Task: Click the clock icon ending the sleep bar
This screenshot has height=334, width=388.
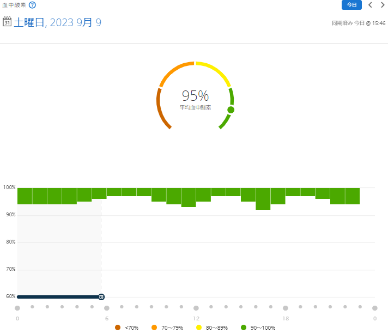Action: tap(101, 297)
